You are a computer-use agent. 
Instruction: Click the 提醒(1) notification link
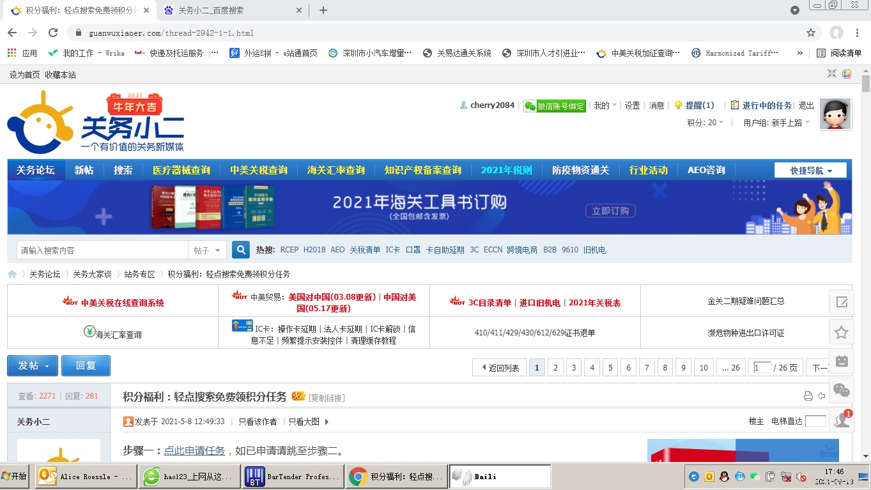(x=700, y=105)
